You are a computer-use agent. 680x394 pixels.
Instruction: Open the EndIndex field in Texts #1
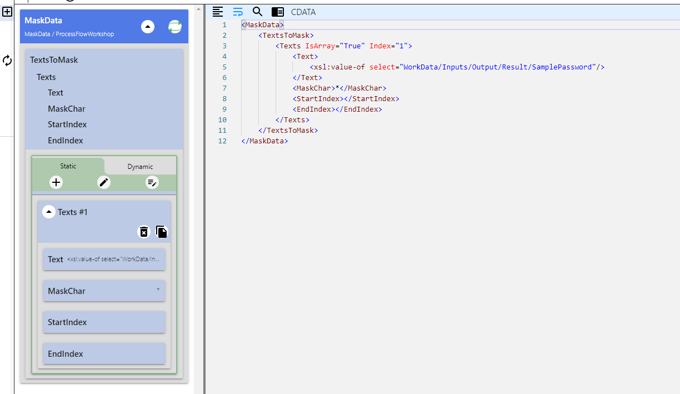[x=104, y=354]
